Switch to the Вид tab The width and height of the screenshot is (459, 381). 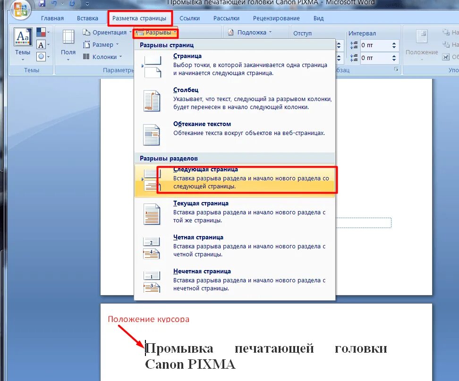pos(318,18)
